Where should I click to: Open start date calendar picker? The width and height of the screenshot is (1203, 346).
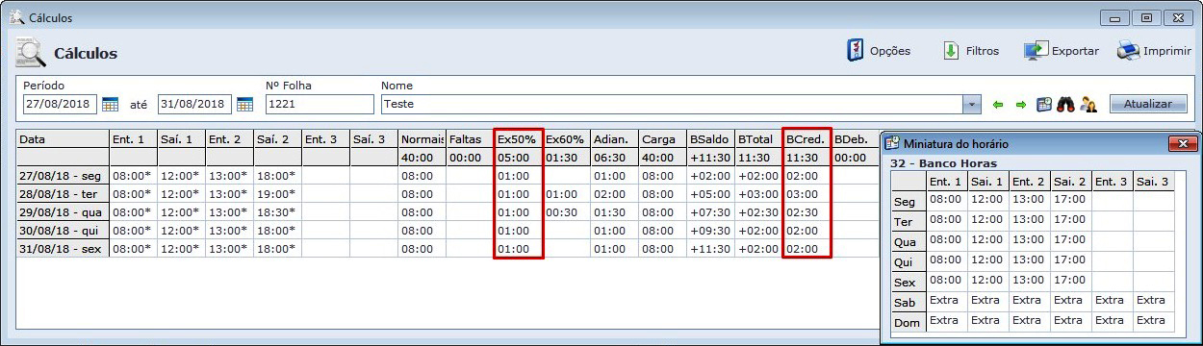point(110,104)
